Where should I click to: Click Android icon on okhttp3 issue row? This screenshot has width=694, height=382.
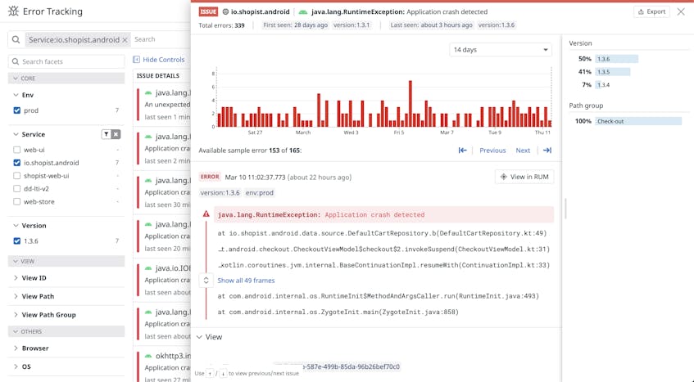click(x=149, y=356)
